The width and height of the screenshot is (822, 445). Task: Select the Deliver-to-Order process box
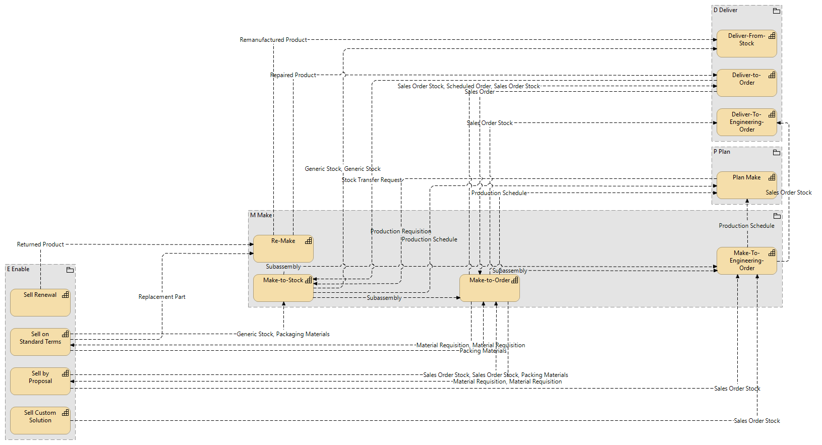click(x=746, y=87)
